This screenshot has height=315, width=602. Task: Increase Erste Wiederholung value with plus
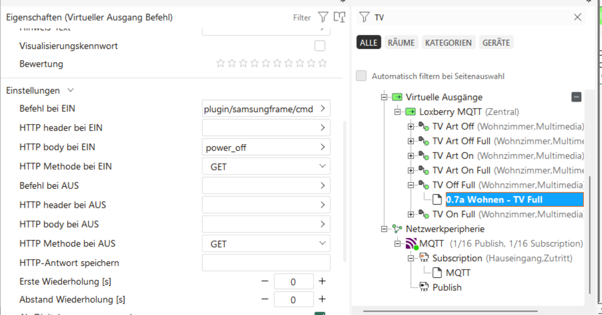click(x=322, y=281)
